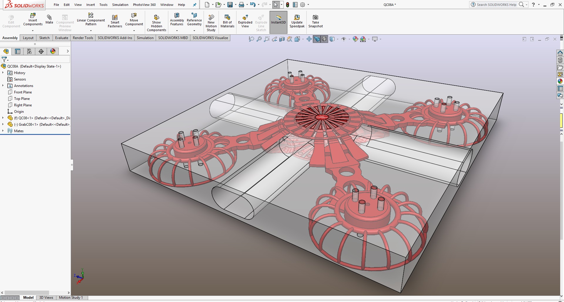Open FeatureManager design tree tab

pos(6,51)
